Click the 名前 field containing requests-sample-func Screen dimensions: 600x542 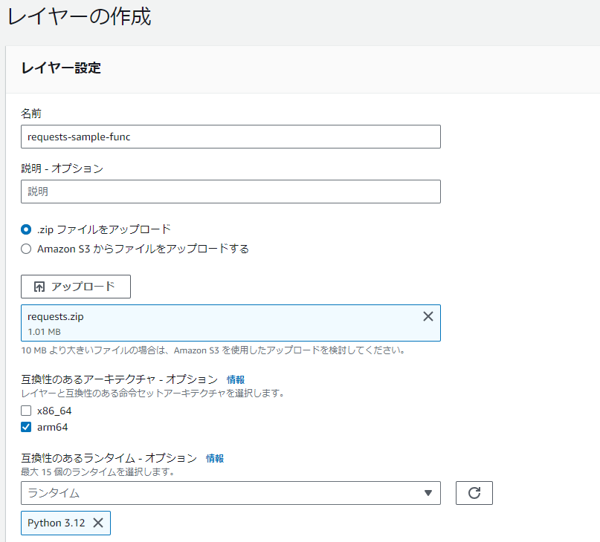click(x=230, y=137)
